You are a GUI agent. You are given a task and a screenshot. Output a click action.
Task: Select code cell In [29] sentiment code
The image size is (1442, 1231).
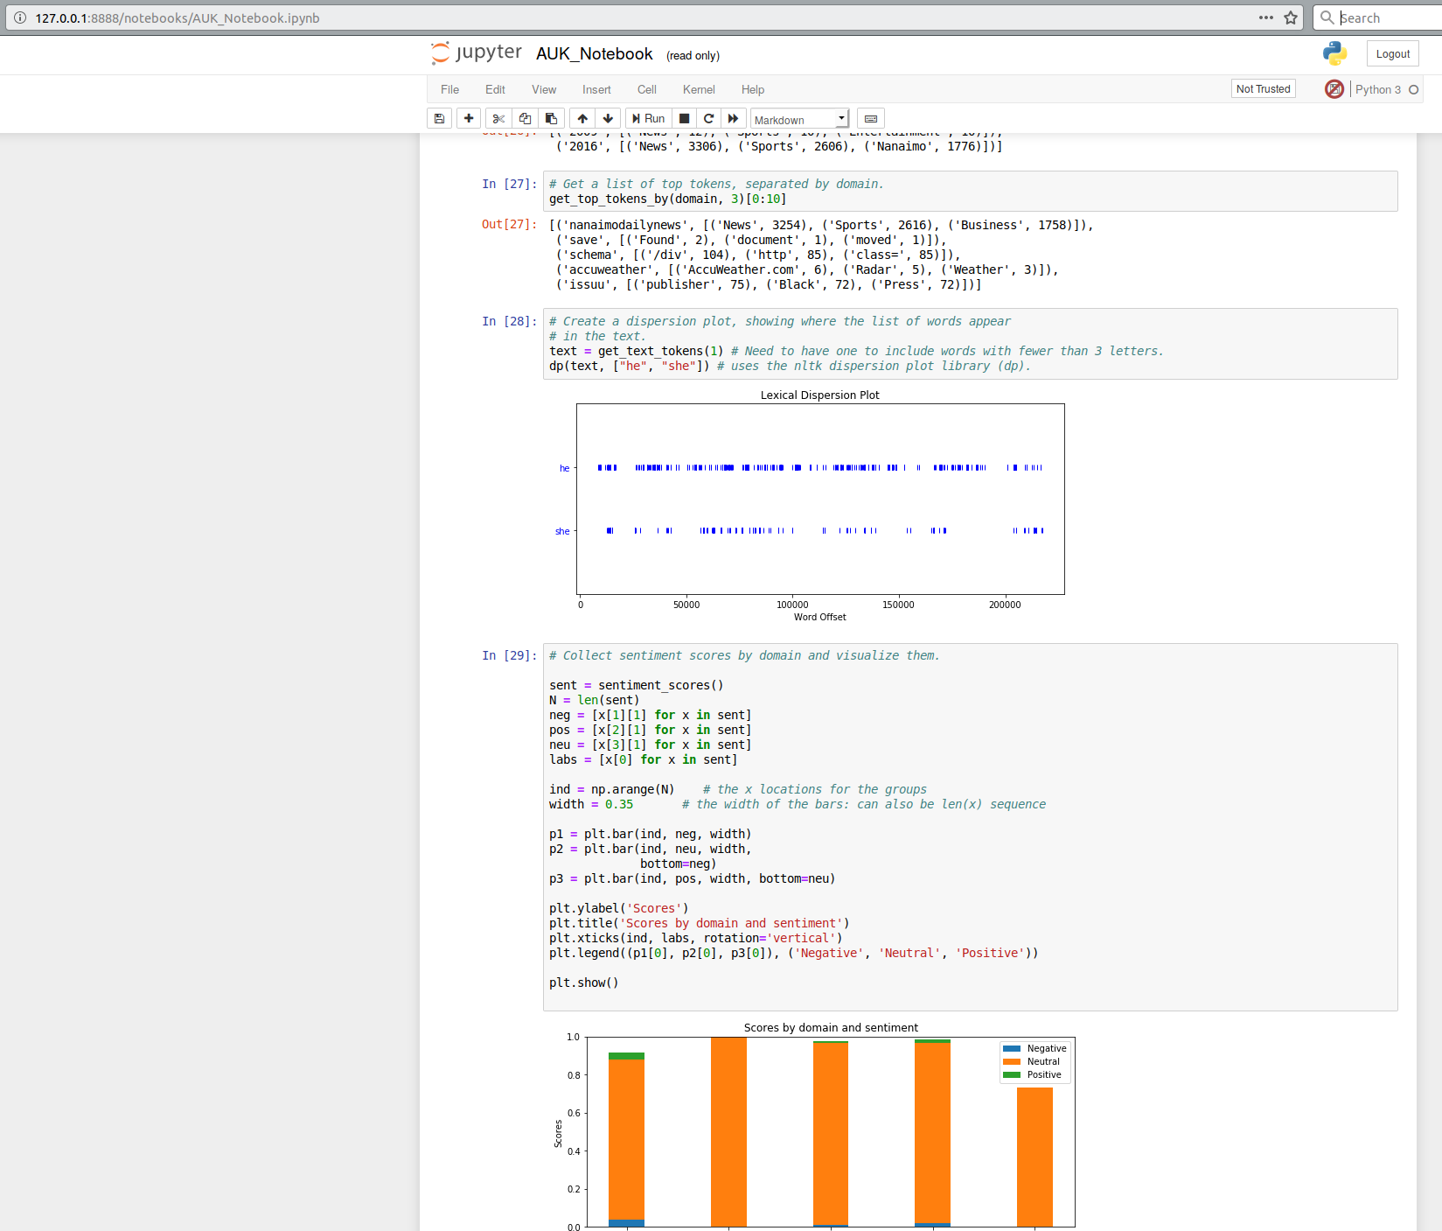tap(970, 827)
